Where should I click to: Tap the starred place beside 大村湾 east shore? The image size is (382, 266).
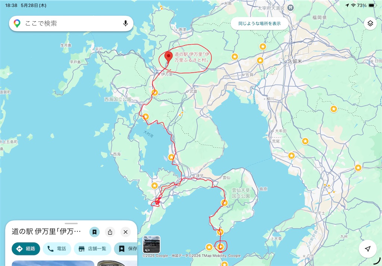(x=171, y=157)
